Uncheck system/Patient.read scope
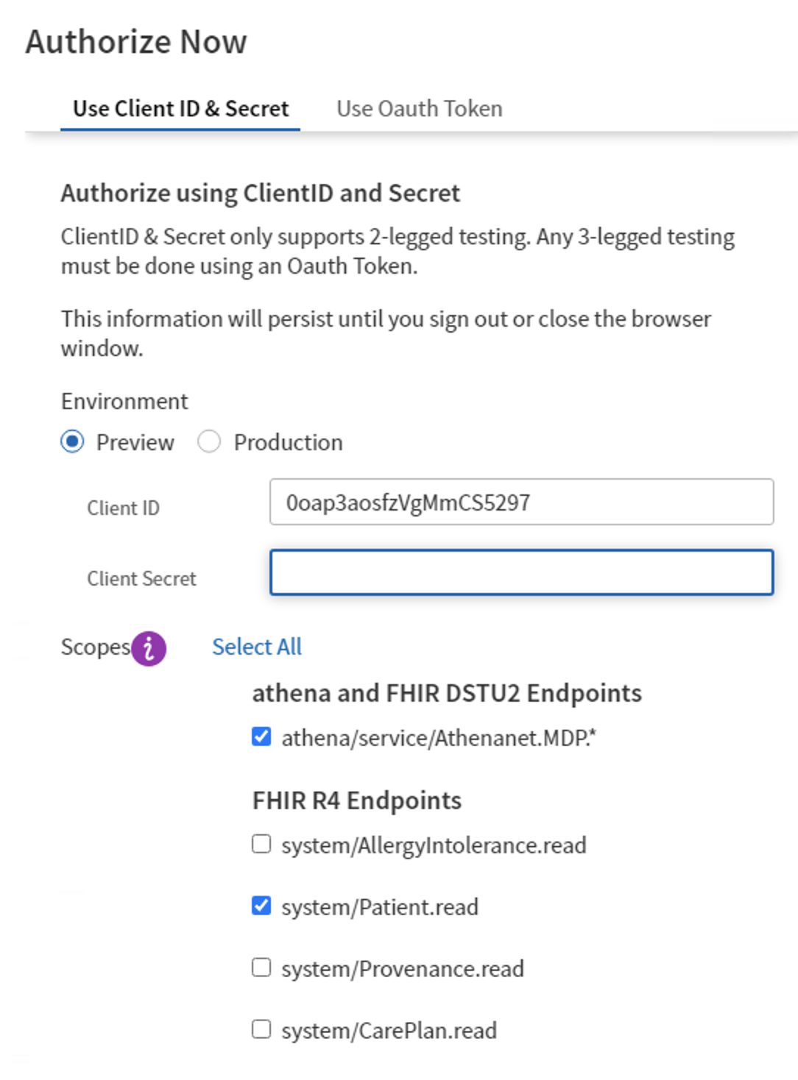The image size is (798, 1080). [261, 906]
